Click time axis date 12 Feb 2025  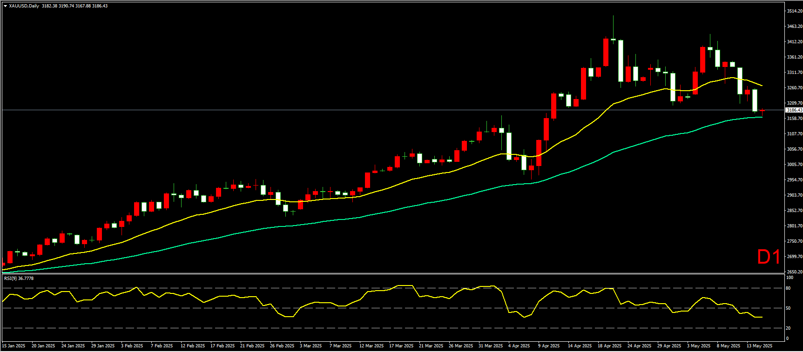coord(193,346)
